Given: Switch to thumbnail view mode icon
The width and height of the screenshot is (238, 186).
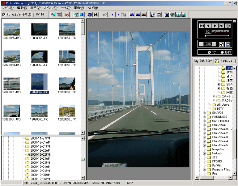Looking at the screenshot, I should click(53, 15).
